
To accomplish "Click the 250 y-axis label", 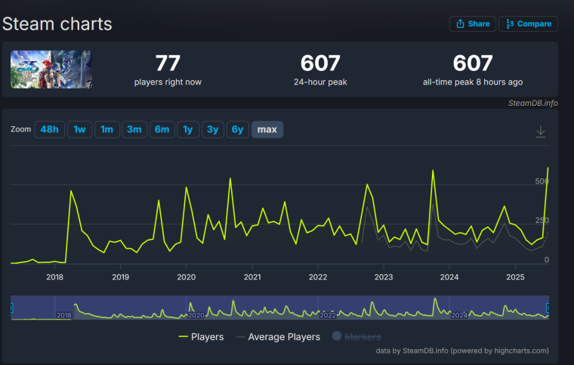I will point(542,221).
